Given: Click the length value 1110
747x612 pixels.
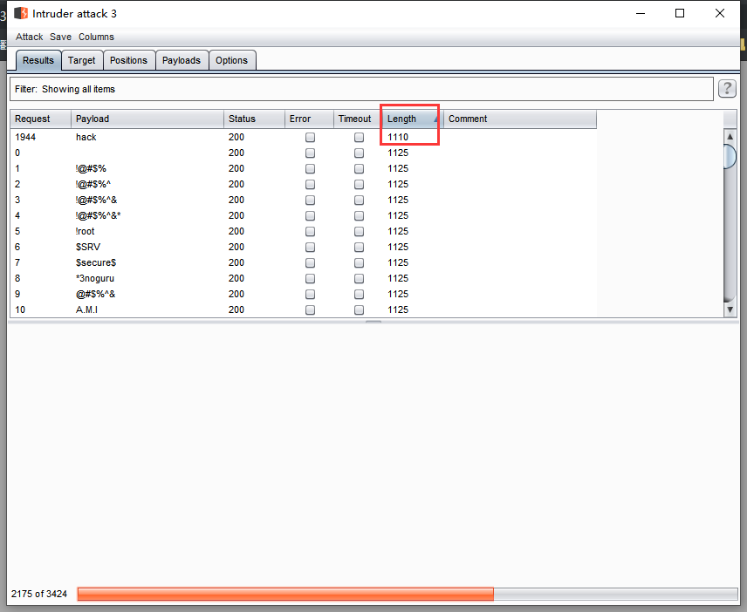Looking at the screenshot, I should click(398, 137).
